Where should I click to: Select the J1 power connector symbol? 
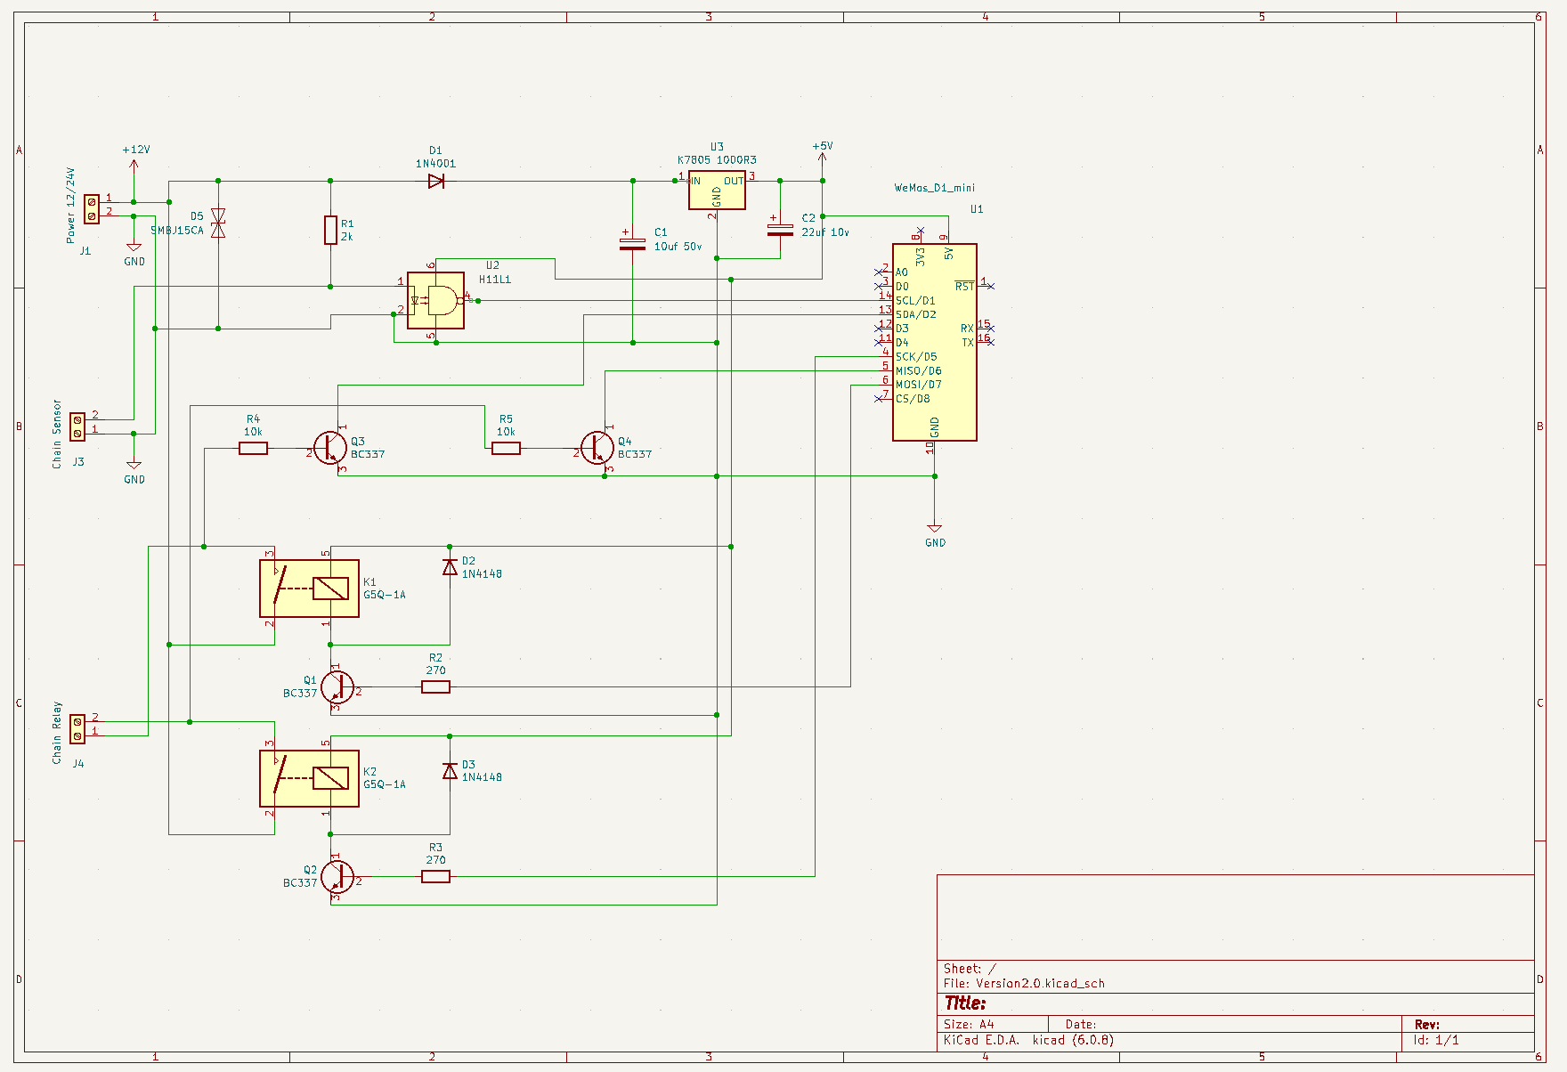[92, 208]
